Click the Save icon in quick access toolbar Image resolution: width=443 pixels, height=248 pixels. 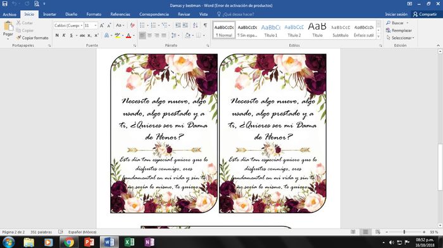click(x=5, y=4)
